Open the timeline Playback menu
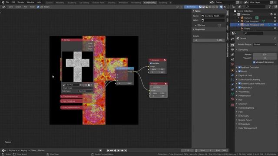278x156 pixels. click(14, 150)
